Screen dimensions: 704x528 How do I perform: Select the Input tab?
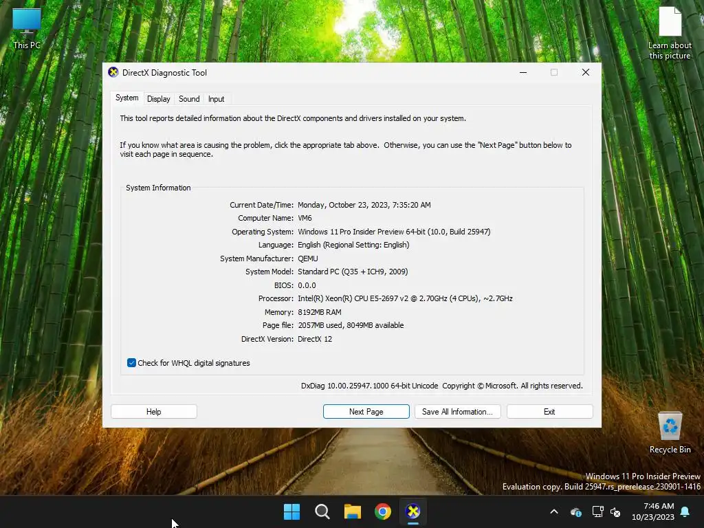(216, 99)
